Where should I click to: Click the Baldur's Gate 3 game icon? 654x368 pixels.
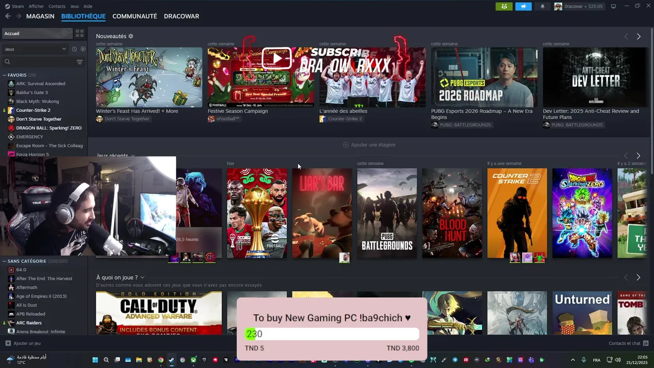coord(11,93)
